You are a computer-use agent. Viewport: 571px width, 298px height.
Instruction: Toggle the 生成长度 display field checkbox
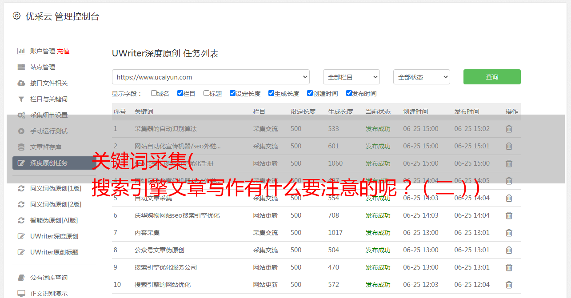(x=271, y=93)
